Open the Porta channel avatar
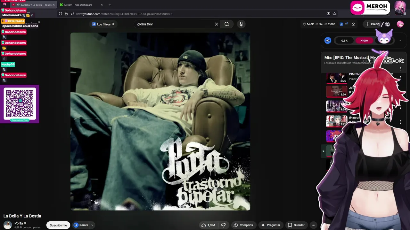Image resolution: width=410 pixels, height=230 pixels. pyautogui.click(x=7, y=225)
